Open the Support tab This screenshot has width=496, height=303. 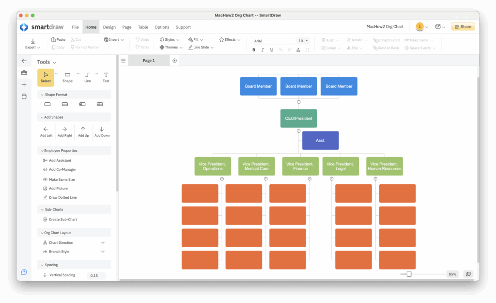pos(183,27)
